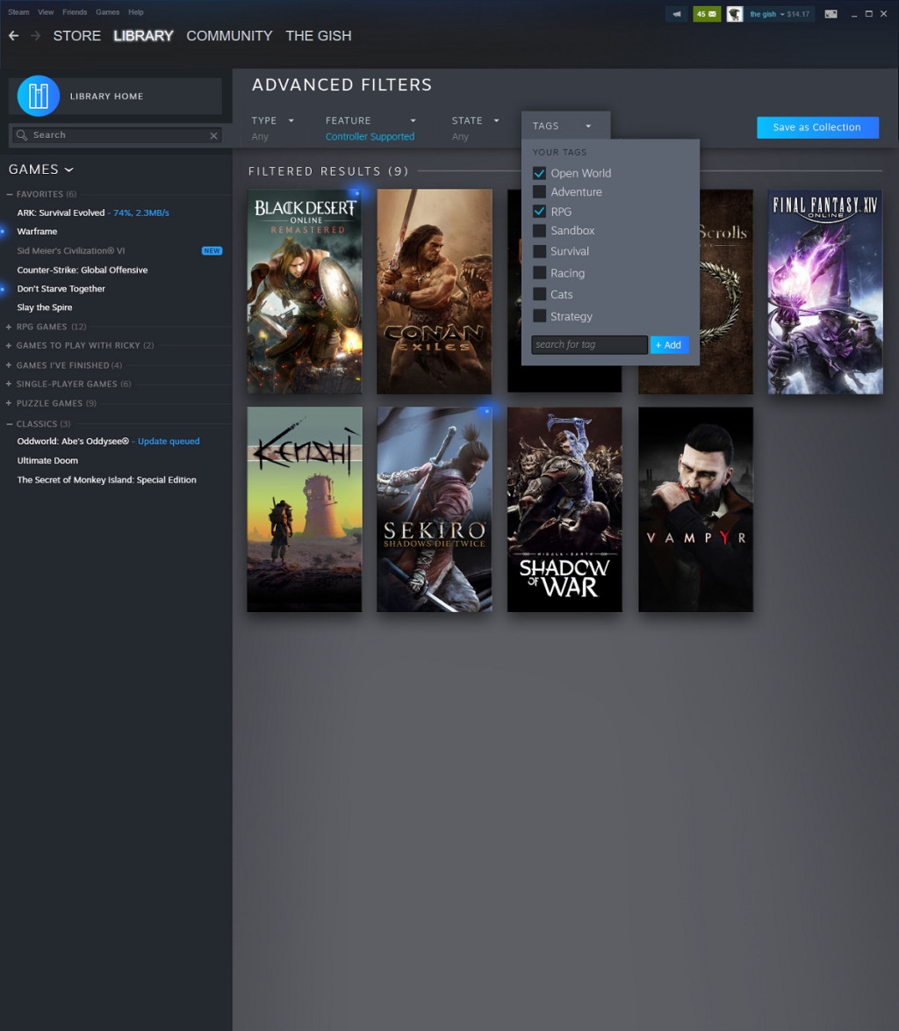Open the Friends menu

point(75,11)
